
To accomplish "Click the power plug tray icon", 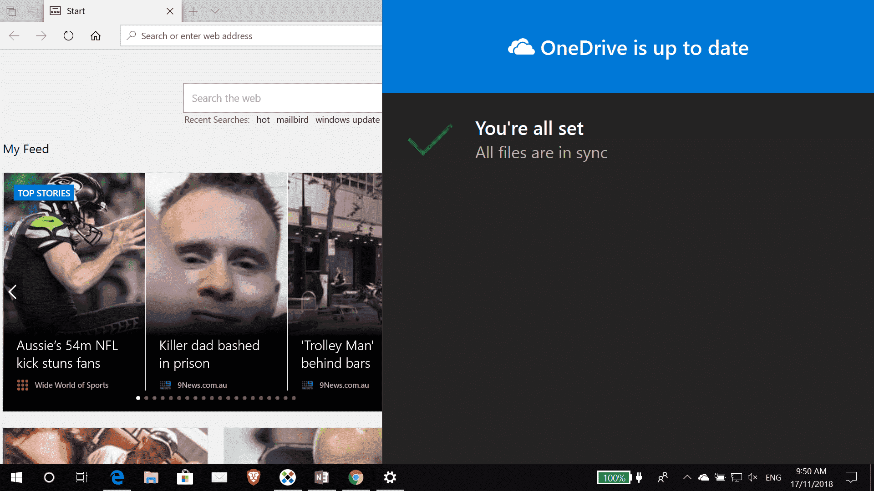I will [x=639, y=477].
